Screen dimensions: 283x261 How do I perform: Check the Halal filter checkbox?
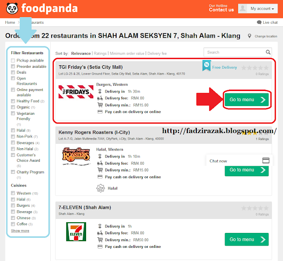pos(13,130)
